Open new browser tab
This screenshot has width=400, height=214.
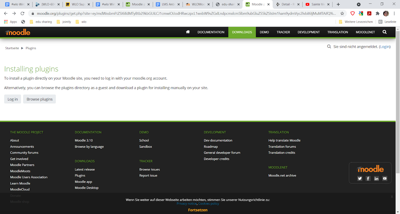[x=338, y=4]
